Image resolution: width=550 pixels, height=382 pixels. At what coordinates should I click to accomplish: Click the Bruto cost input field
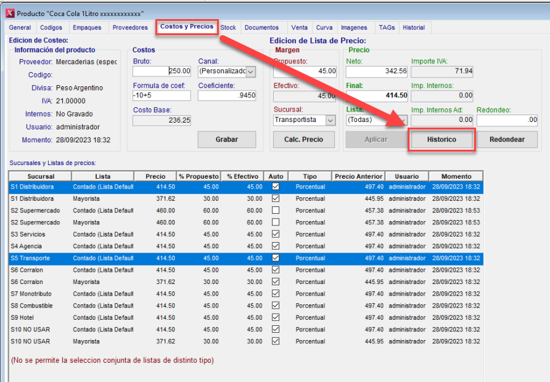click(162, 71)
